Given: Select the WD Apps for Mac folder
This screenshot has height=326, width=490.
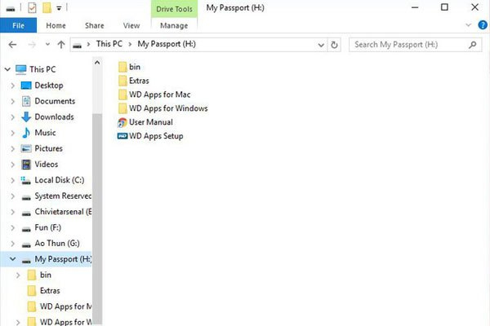Looking at the screenshot, I should [x=160, y=95].
